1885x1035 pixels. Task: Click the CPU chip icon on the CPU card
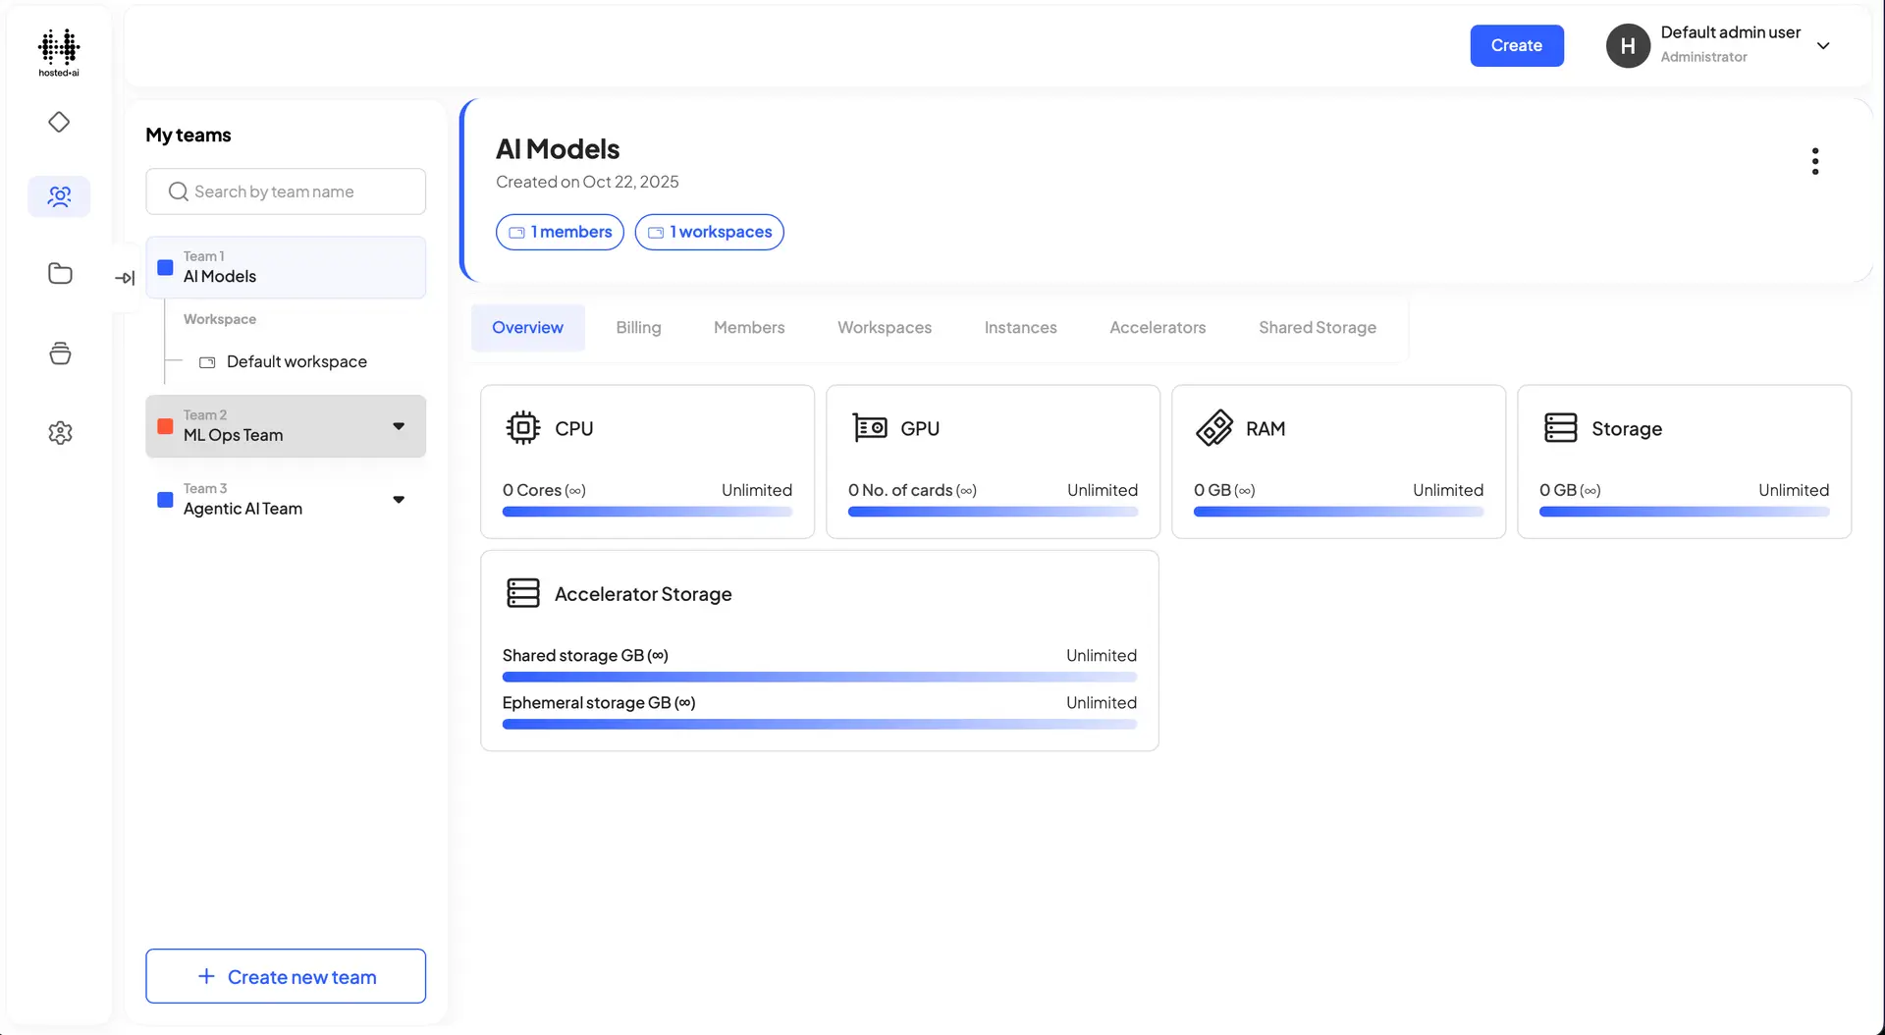(522, 427)
